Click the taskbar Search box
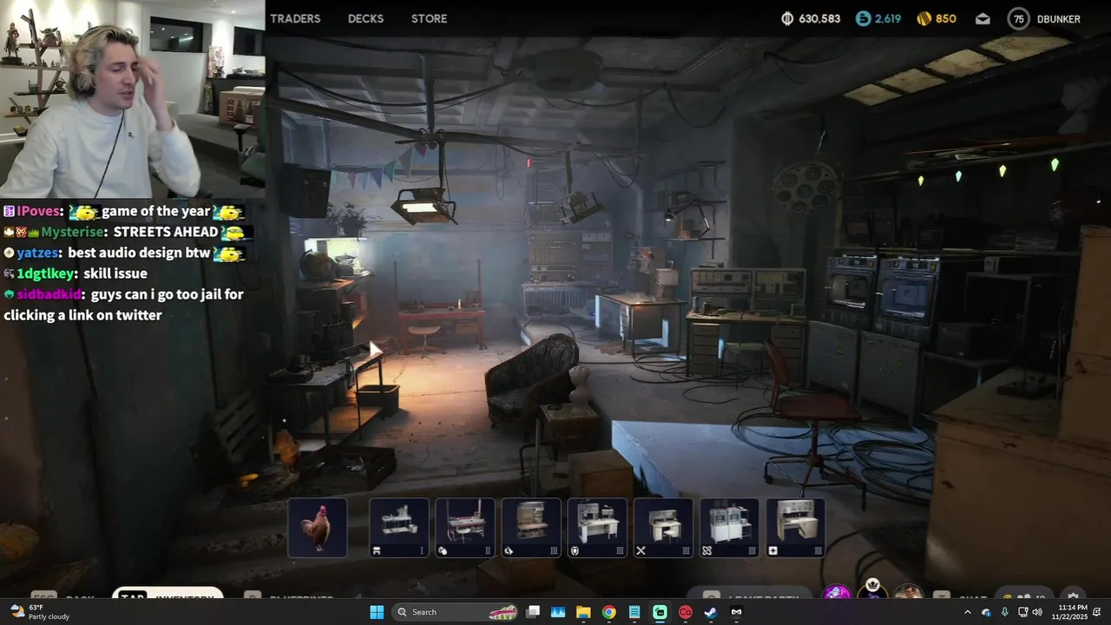This screenshot has height=625, width=1111. click(457, 612)
